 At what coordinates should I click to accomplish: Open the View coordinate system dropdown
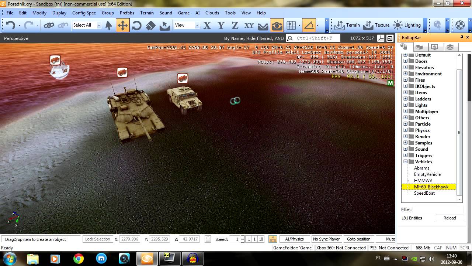[x=197, y=25]
